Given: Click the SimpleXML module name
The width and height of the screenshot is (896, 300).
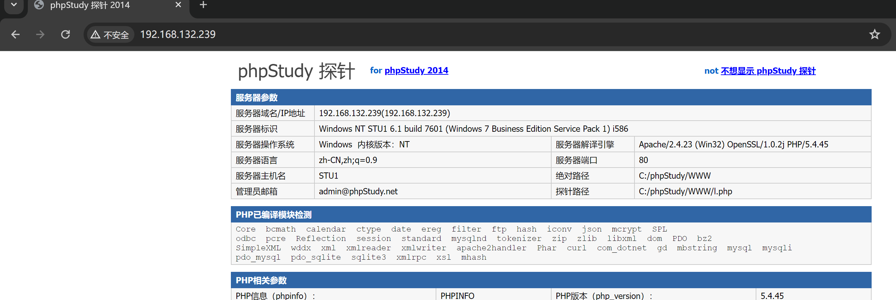Looking at the screenshot, I should (258, 248).
